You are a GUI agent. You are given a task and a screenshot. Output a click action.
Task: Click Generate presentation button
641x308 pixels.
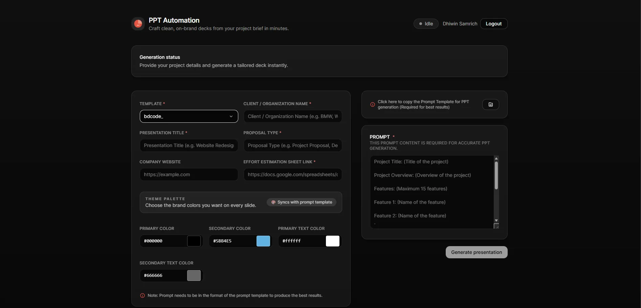(477, 252)
